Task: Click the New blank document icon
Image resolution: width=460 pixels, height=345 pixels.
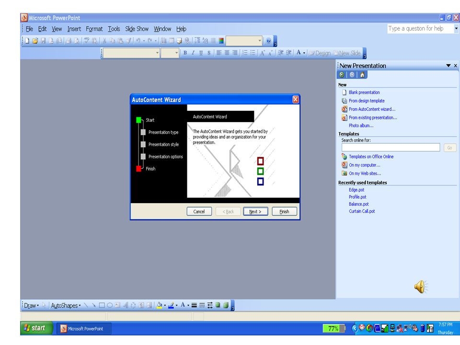Action: pos(27,41)
